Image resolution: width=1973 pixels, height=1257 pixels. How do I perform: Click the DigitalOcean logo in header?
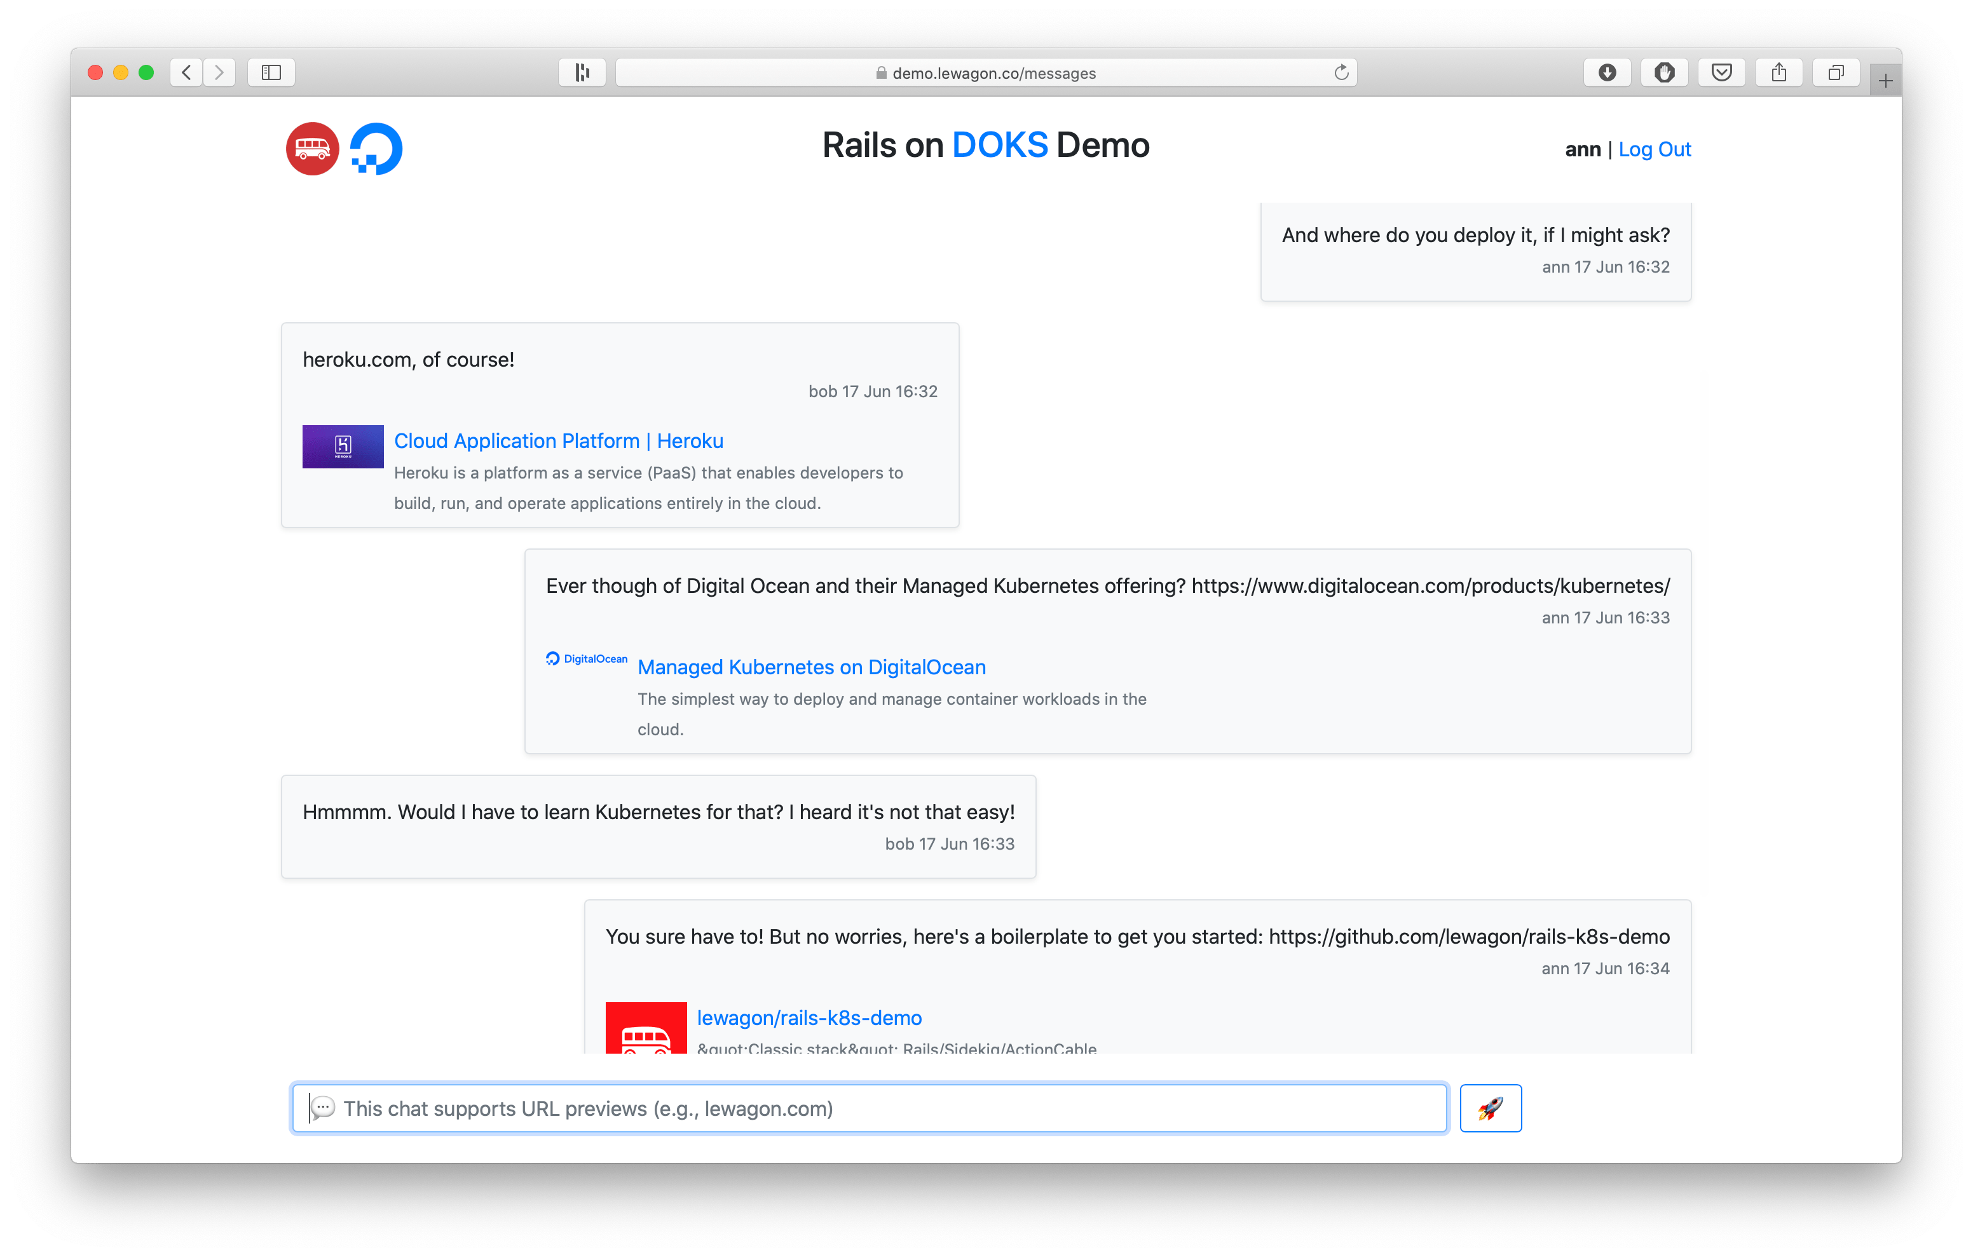click(376, 148)
